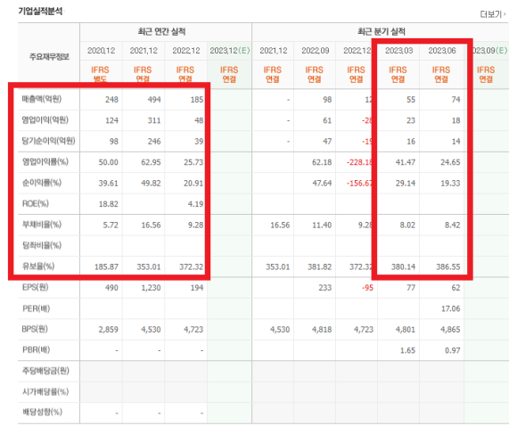This screenshot has width=517, height=426.
Task: Select the 최근 분기 실적 header
Action: pos(382,32)
